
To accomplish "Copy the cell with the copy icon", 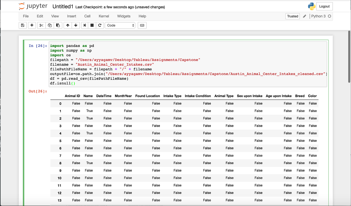I will 49,25.
